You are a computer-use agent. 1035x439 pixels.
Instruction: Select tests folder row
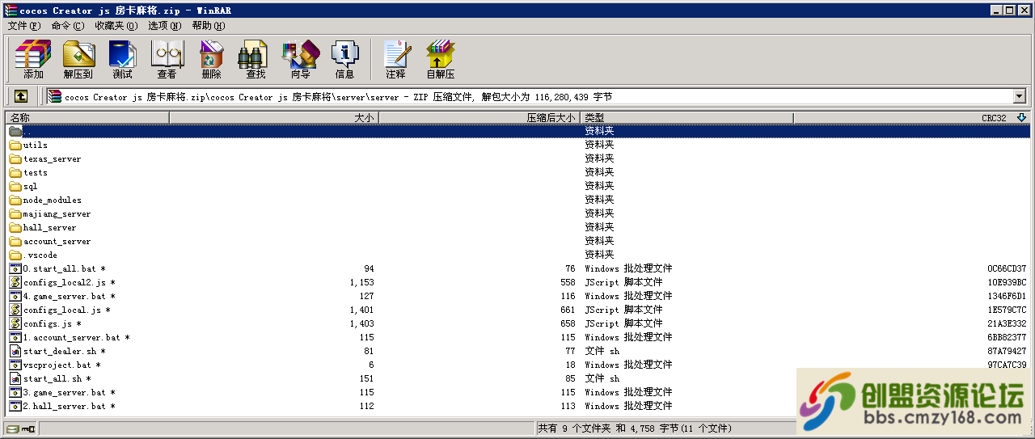click(x=517, y=172)
